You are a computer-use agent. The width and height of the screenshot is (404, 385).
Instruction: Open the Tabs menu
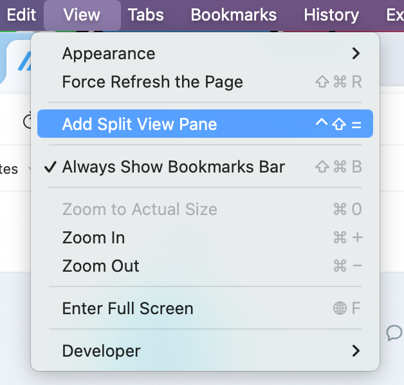[x=146, y=15]
